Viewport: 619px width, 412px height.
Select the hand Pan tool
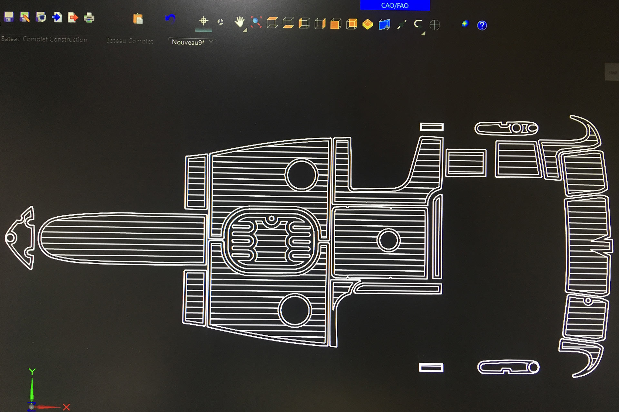click(239, 22)
